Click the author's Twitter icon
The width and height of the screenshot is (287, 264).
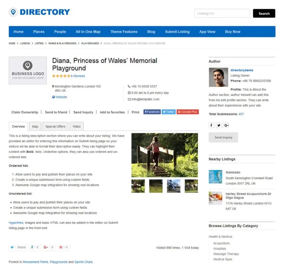coord(219,126)
